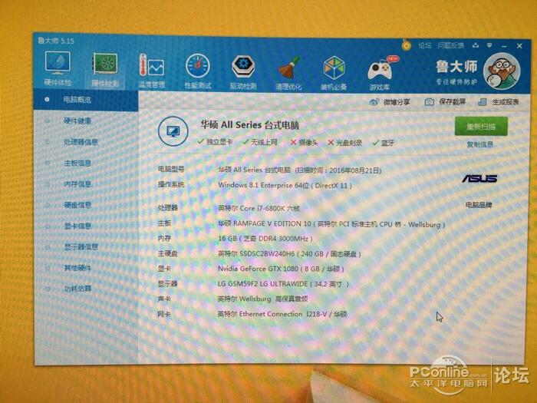The width and height of the screenshot is (537, 403).
Task: Open 硬件体检 hardware checkup icon
Action: point(58,68)
